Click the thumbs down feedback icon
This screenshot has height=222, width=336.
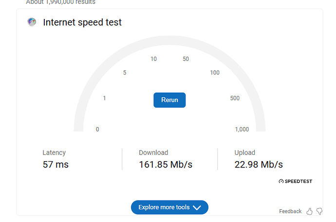pos(319,211)
